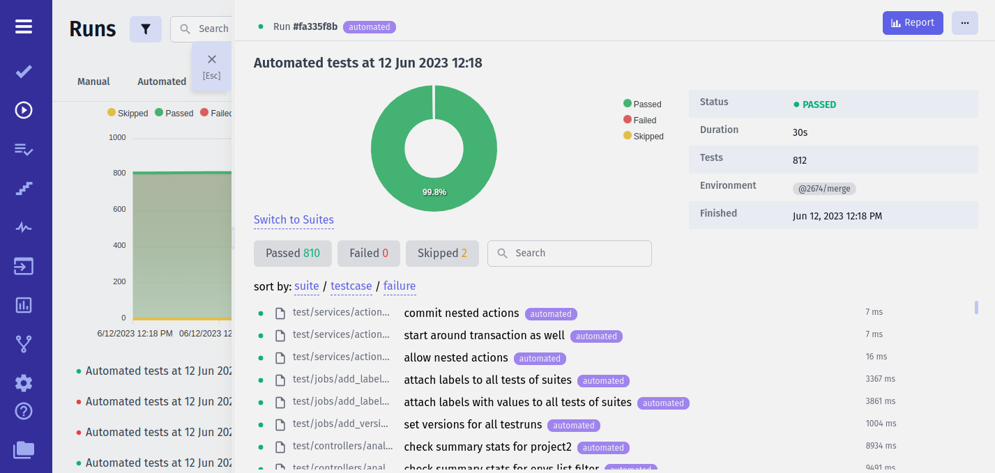Image resolution: width=995 pixels, height=473 pixels.
Task: Click the filter funnel button
Action: 145,29
